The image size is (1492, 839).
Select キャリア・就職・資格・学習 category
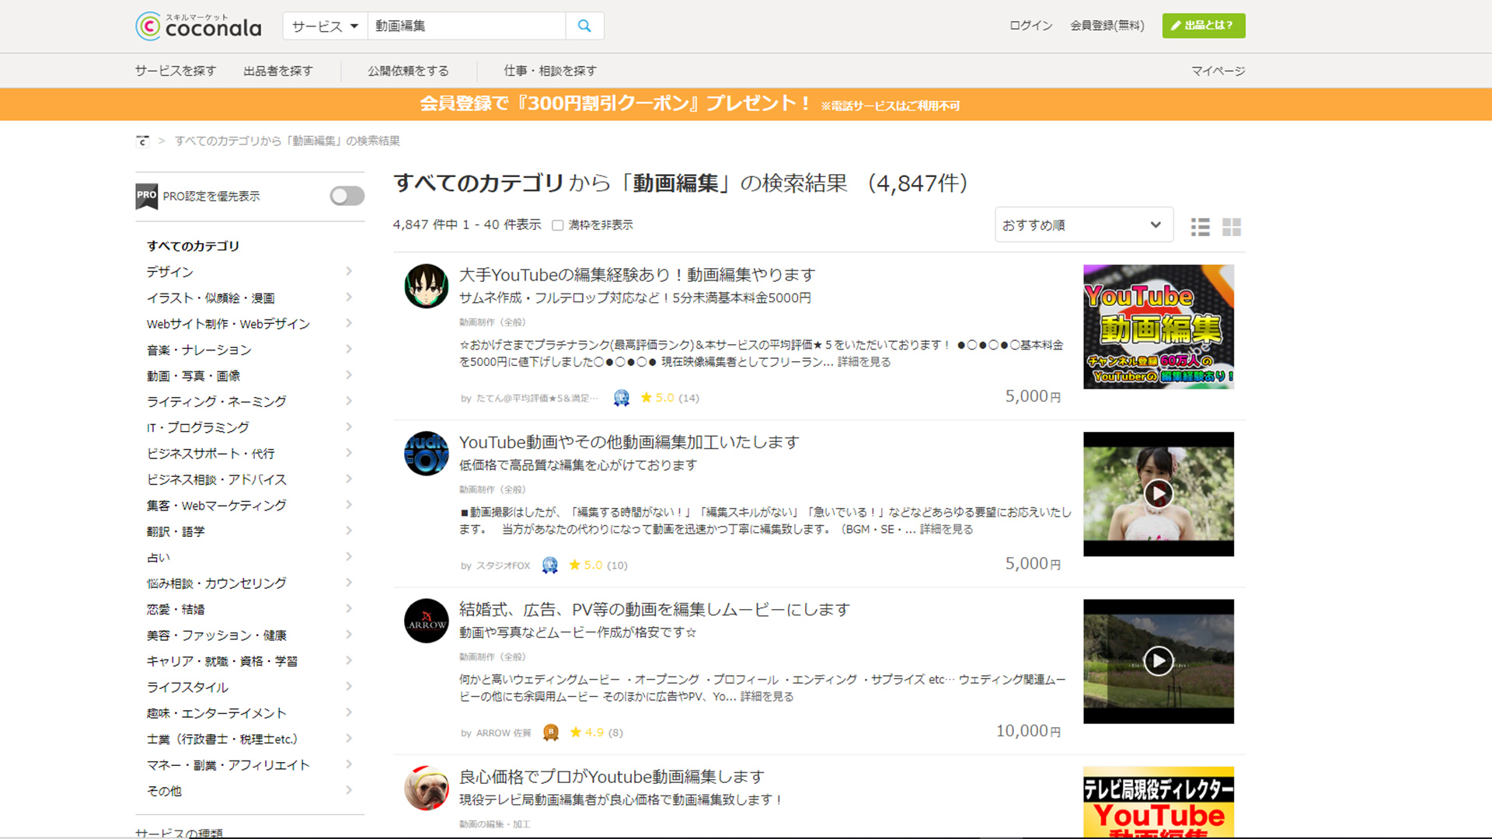[222, 661]
